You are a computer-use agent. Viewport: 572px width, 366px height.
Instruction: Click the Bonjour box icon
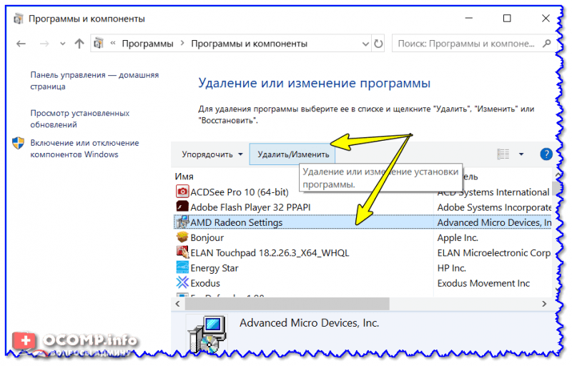182,237
